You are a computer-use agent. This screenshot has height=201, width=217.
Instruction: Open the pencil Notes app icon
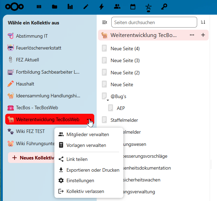86,7
